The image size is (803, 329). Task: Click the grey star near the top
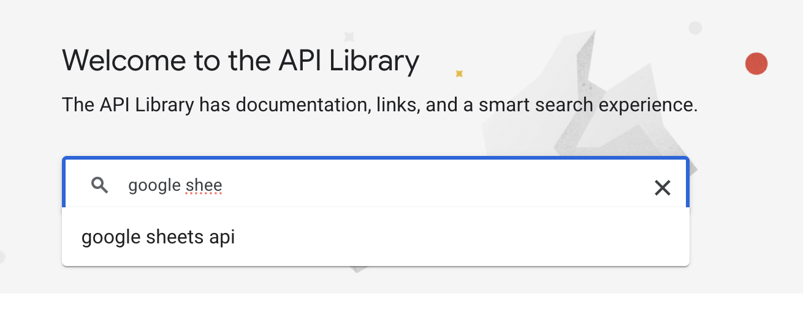[349, 37]
